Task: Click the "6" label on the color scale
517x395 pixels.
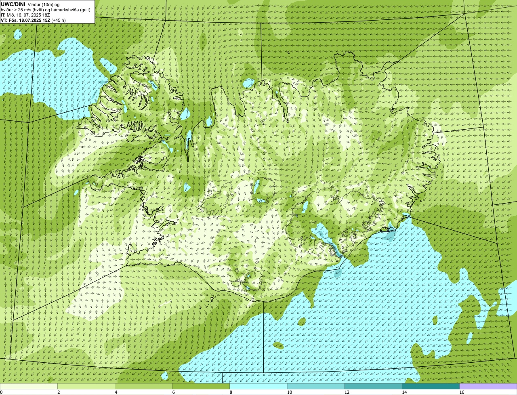Action: (173, 392)
